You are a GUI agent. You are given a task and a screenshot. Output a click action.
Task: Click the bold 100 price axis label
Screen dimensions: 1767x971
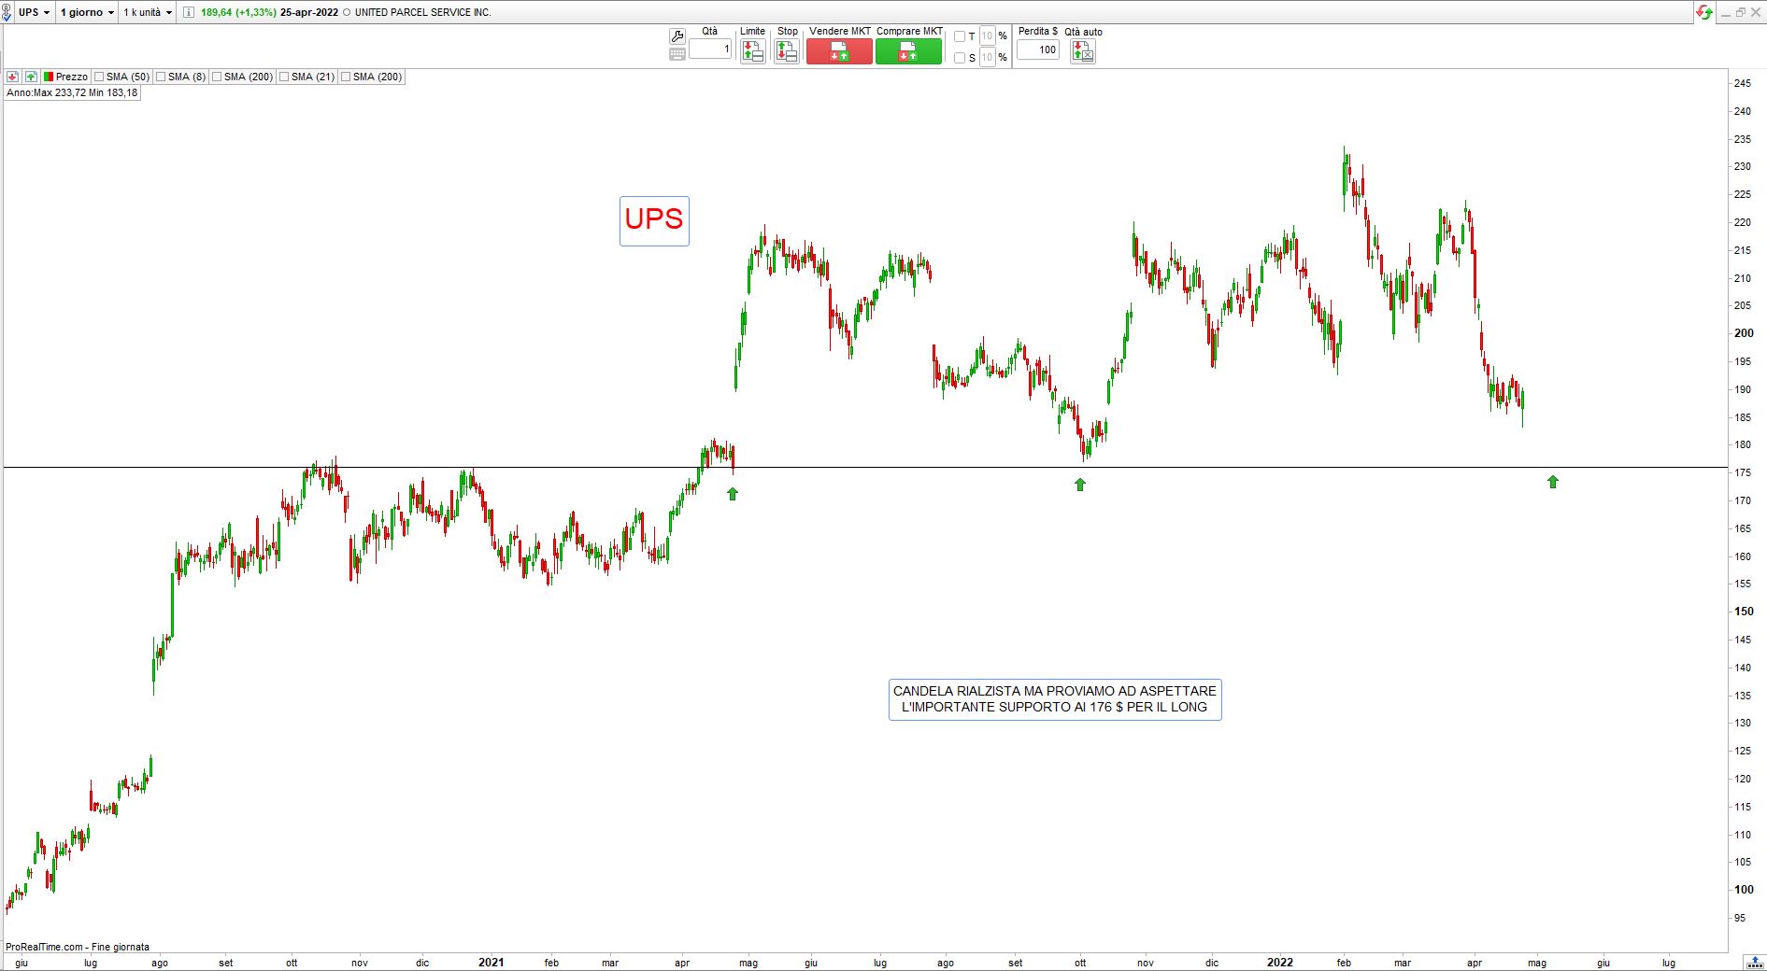coord(1744,890)
